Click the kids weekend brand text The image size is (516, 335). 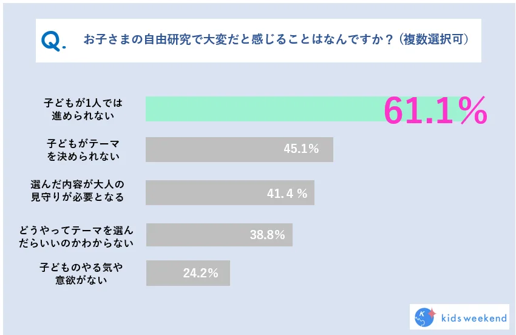(x=474, y=318)
